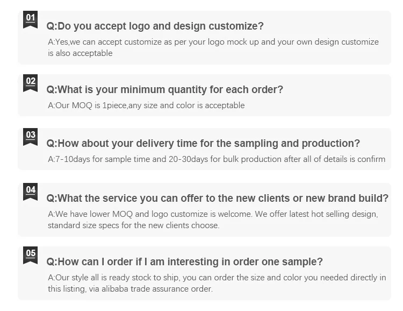Click the 02 number badge icon
This screenshot has height=311, width=403.
click(x=31, y=83)
